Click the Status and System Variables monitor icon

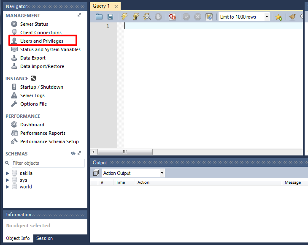pos(14,49)
